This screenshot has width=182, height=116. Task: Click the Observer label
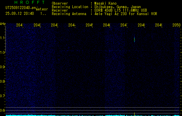[60, 3]
